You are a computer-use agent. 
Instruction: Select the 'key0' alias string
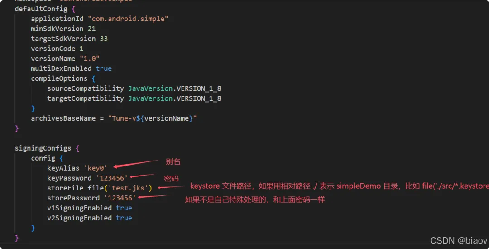click(96, 168)
